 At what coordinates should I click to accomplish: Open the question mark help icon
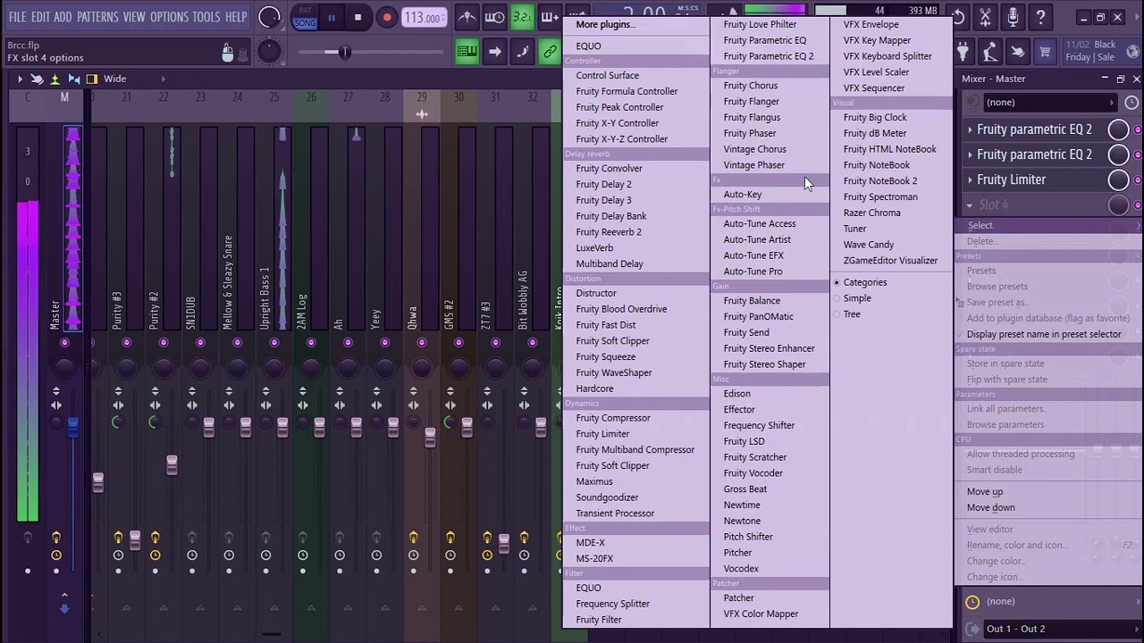pyautogui.click(x=1040, y=17)
